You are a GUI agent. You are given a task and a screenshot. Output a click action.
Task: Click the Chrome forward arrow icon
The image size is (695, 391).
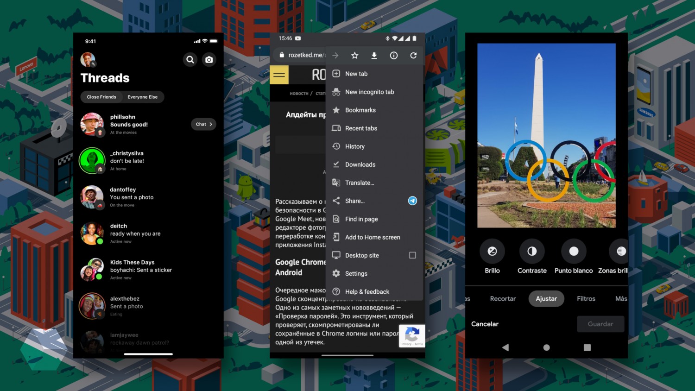(x=335, y=56)
